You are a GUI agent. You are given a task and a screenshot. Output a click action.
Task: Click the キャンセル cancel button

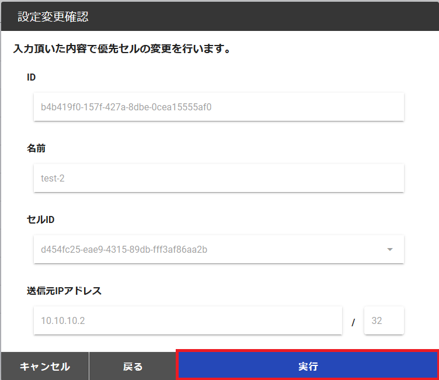point(45,366)
